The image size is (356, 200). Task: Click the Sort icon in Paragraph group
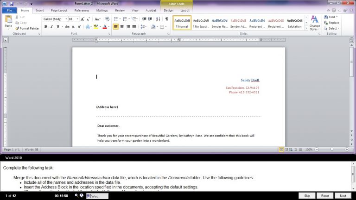point(159,19)
